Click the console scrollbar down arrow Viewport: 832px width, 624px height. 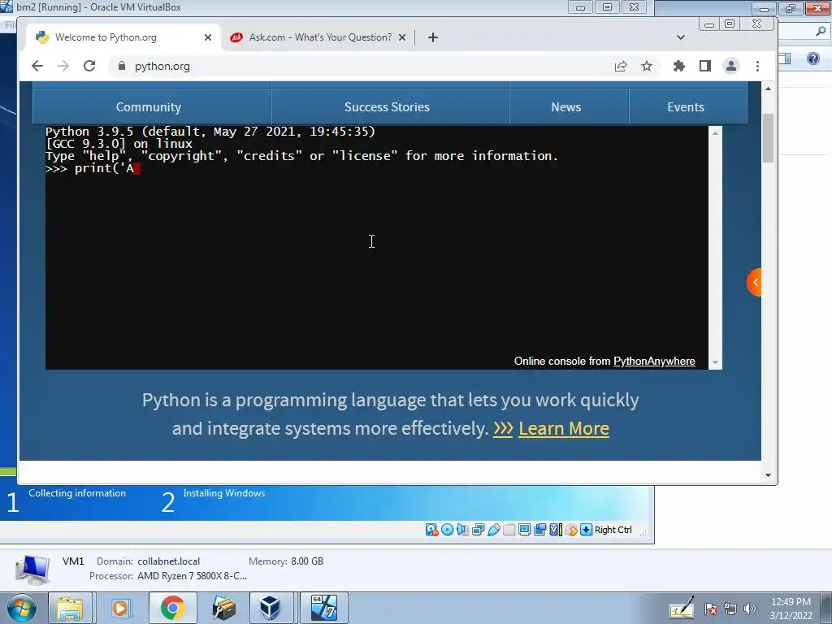(x=715, y=362)
